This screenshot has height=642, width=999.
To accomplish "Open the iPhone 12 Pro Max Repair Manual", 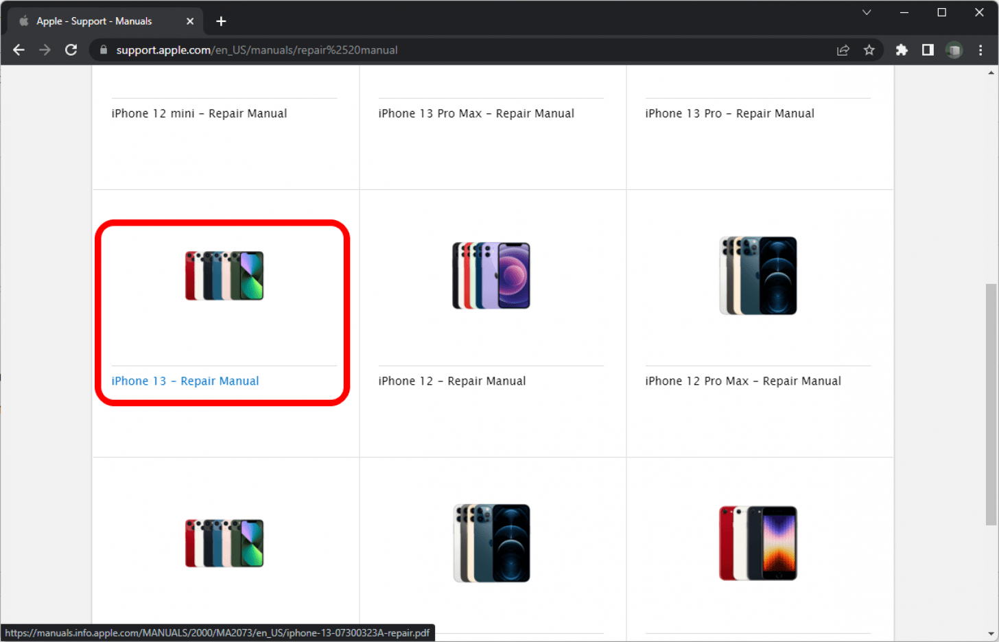I will pos(743,381).
